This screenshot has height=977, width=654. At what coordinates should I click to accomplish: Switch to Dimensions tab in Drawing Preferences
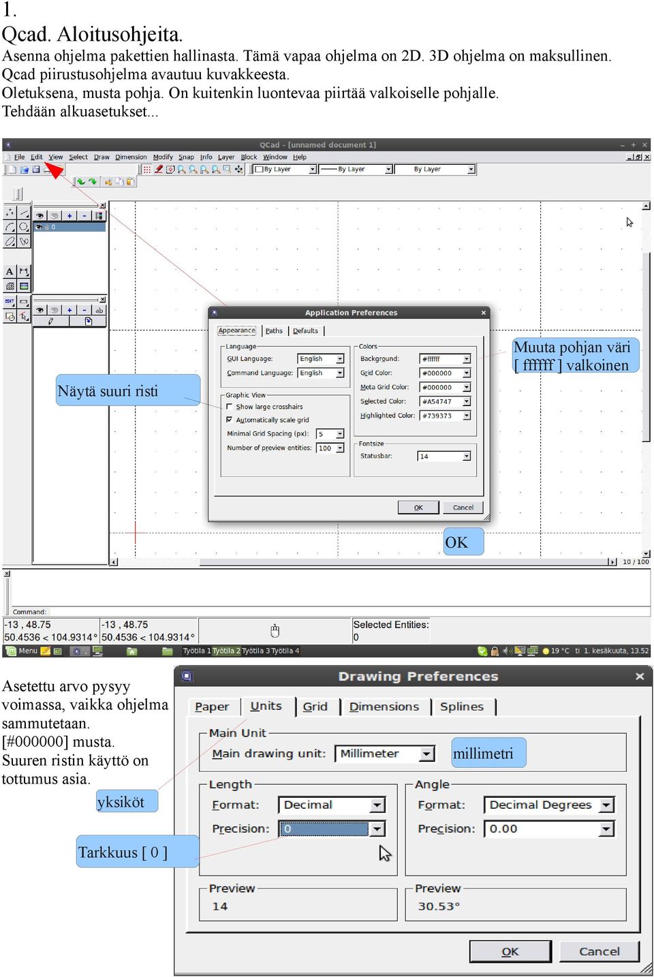(384, 707)
